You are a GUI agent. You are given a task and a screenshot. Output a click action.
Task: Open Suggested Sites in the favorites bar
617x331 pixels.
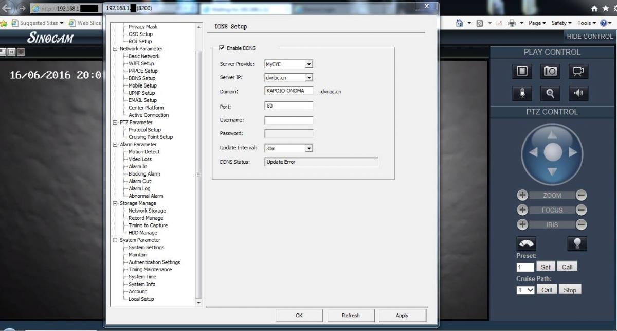(37, 23)
